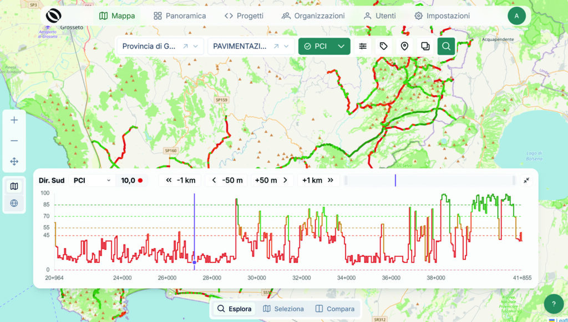Click the app logo icon
This screenshot has height=322, width=568.
click(54, 16)
